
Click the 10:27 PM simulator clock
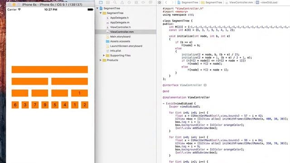(51, 10)
